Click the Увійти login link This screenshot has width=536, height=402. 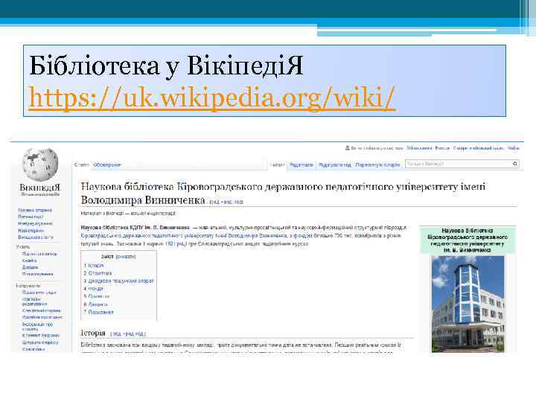pyautogui.click(x=513, y=148)
